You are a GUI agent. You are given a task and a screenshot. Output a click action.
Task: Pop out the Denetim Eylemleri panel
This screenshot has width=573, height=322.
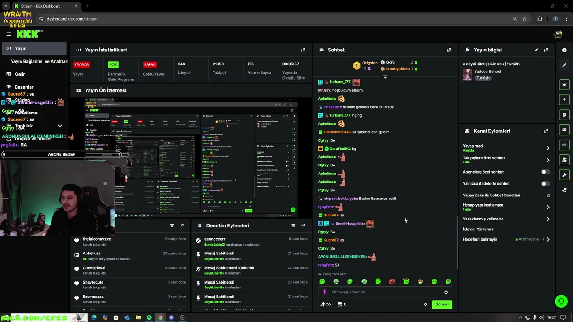point(303,225)
